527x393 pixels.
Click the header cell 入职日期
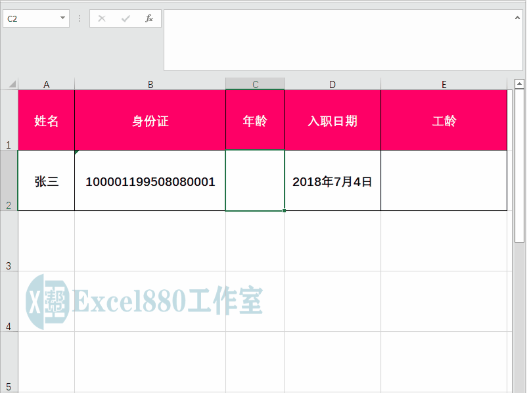332,120
